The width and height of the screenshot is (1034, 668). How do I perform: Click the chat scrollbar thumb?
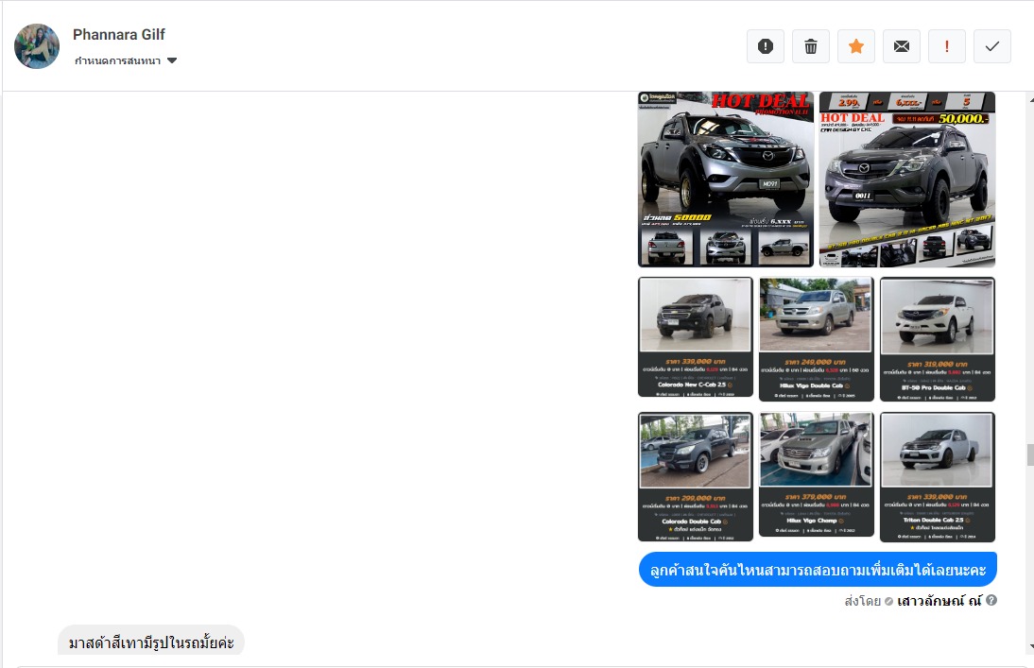[x=1030, y=455]
